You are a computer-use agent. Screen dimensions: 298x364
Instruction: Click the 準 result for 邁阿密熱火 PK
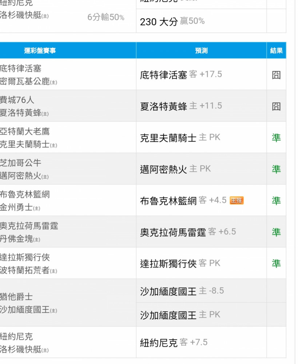[x=276, y=169]
